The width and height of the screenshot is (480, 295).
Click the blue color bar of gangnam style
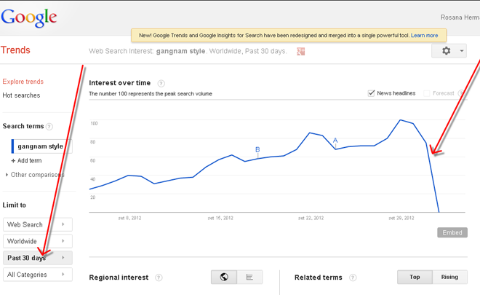click(12, 146)
